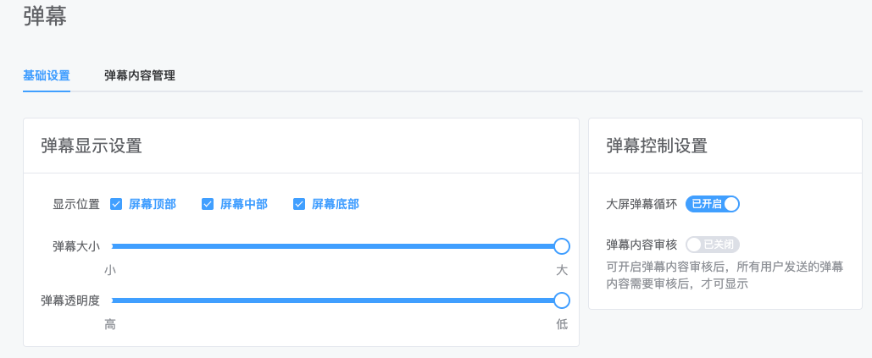Click the 屏幕中部 label text

pos(243,204)
